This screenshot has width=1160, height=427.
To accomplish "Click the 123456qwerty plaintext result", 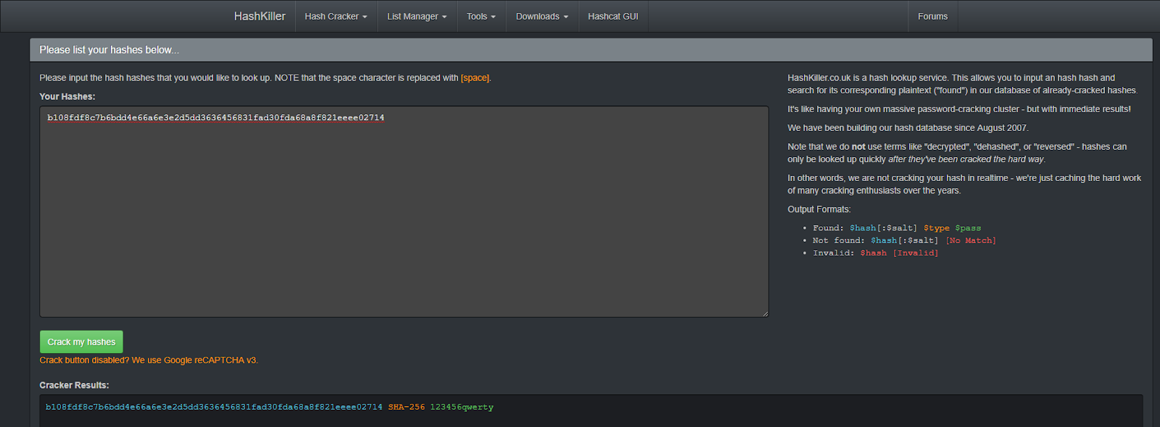I will point(461,407).
